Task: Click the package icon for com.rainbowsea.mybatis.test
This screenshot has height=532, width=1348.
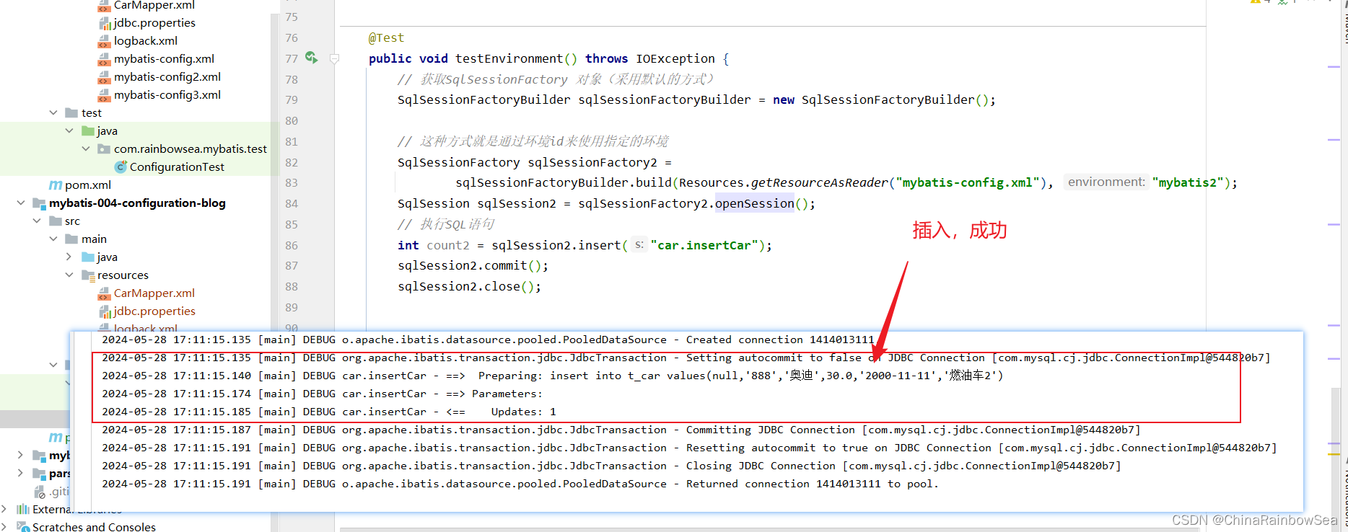Action: (104, 149)
